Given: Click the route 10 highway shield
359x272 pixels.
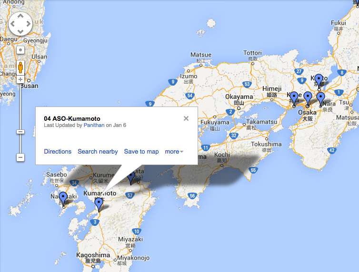Looking at the screenshot, I should tap(137, 232).
